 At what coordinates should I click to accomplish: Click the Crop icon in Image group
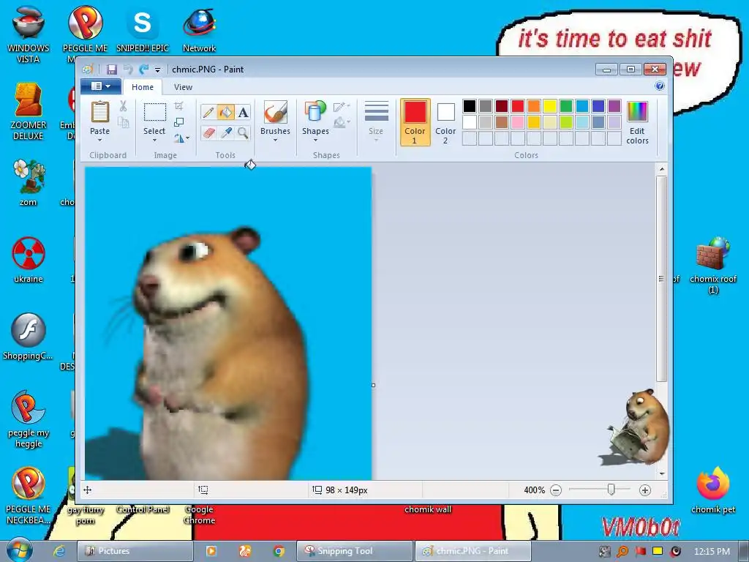tap(178, 105)
